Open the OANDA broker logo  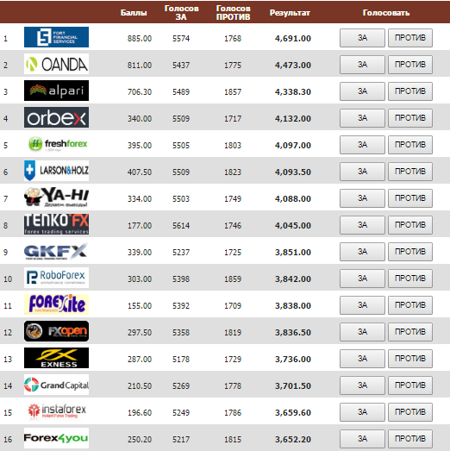[56, 64]
